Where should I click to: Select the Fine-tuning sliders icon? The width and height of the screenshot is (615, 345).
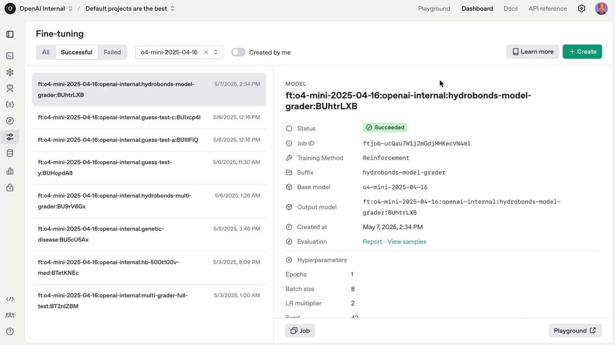tap(9, 136)
